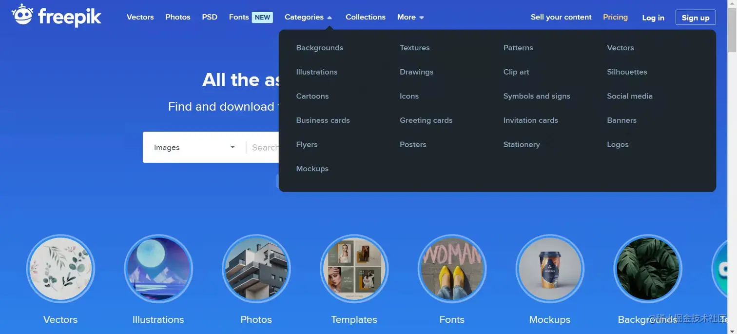Select Social media category
This screenshot has width=737, height=334.
[630, 96]
